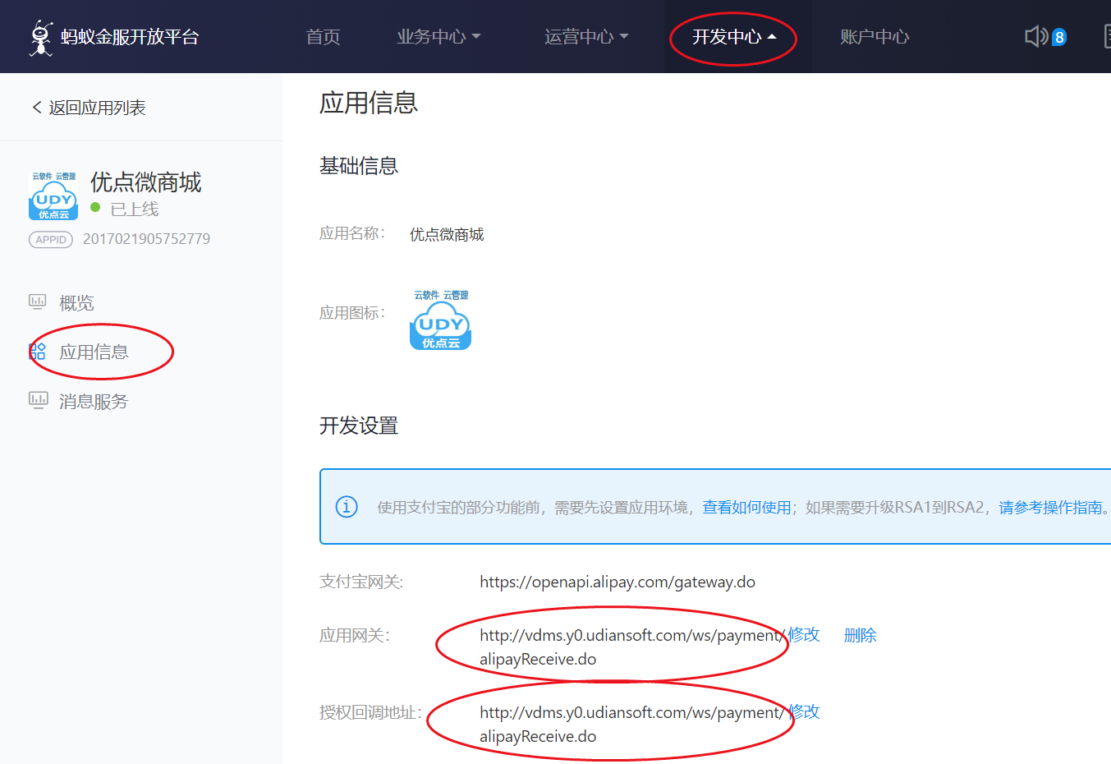Collapse the 开发中心 dropdown menu

[734, 37]
